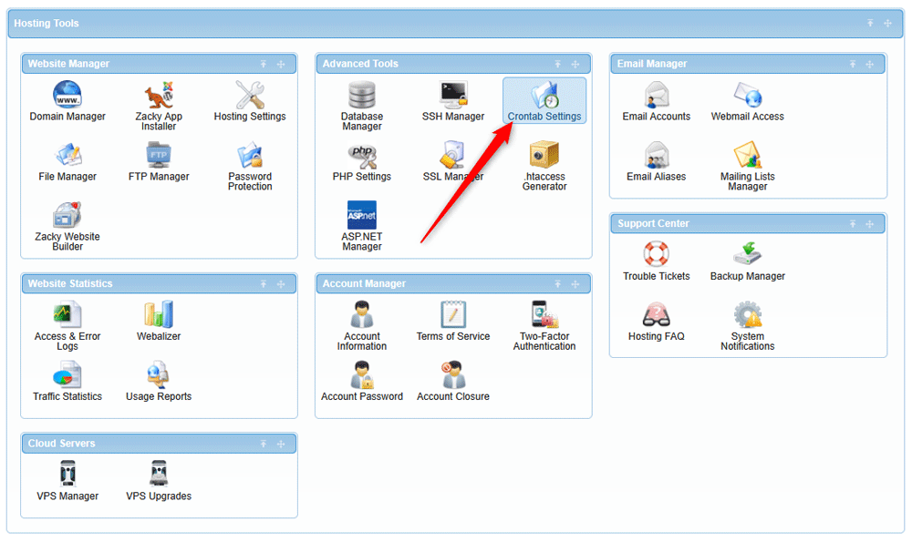
Task: Launch the SSH Manager
Action: (452, 100)
